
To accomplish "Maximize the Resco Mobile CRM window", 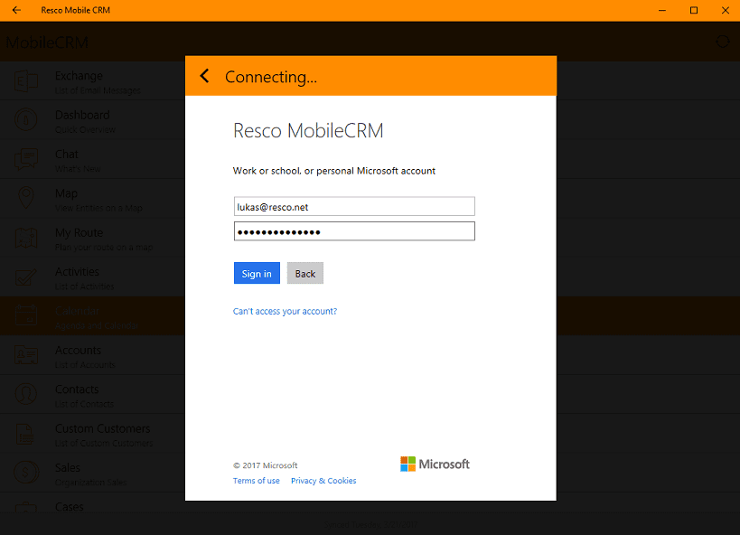I will tap(694, 10).
